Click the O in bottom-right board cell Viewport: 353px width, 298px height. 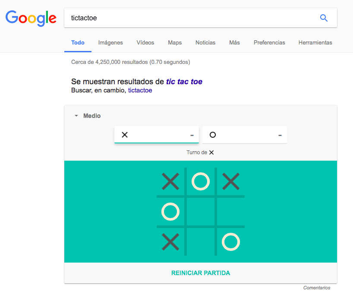click(231, 242)
